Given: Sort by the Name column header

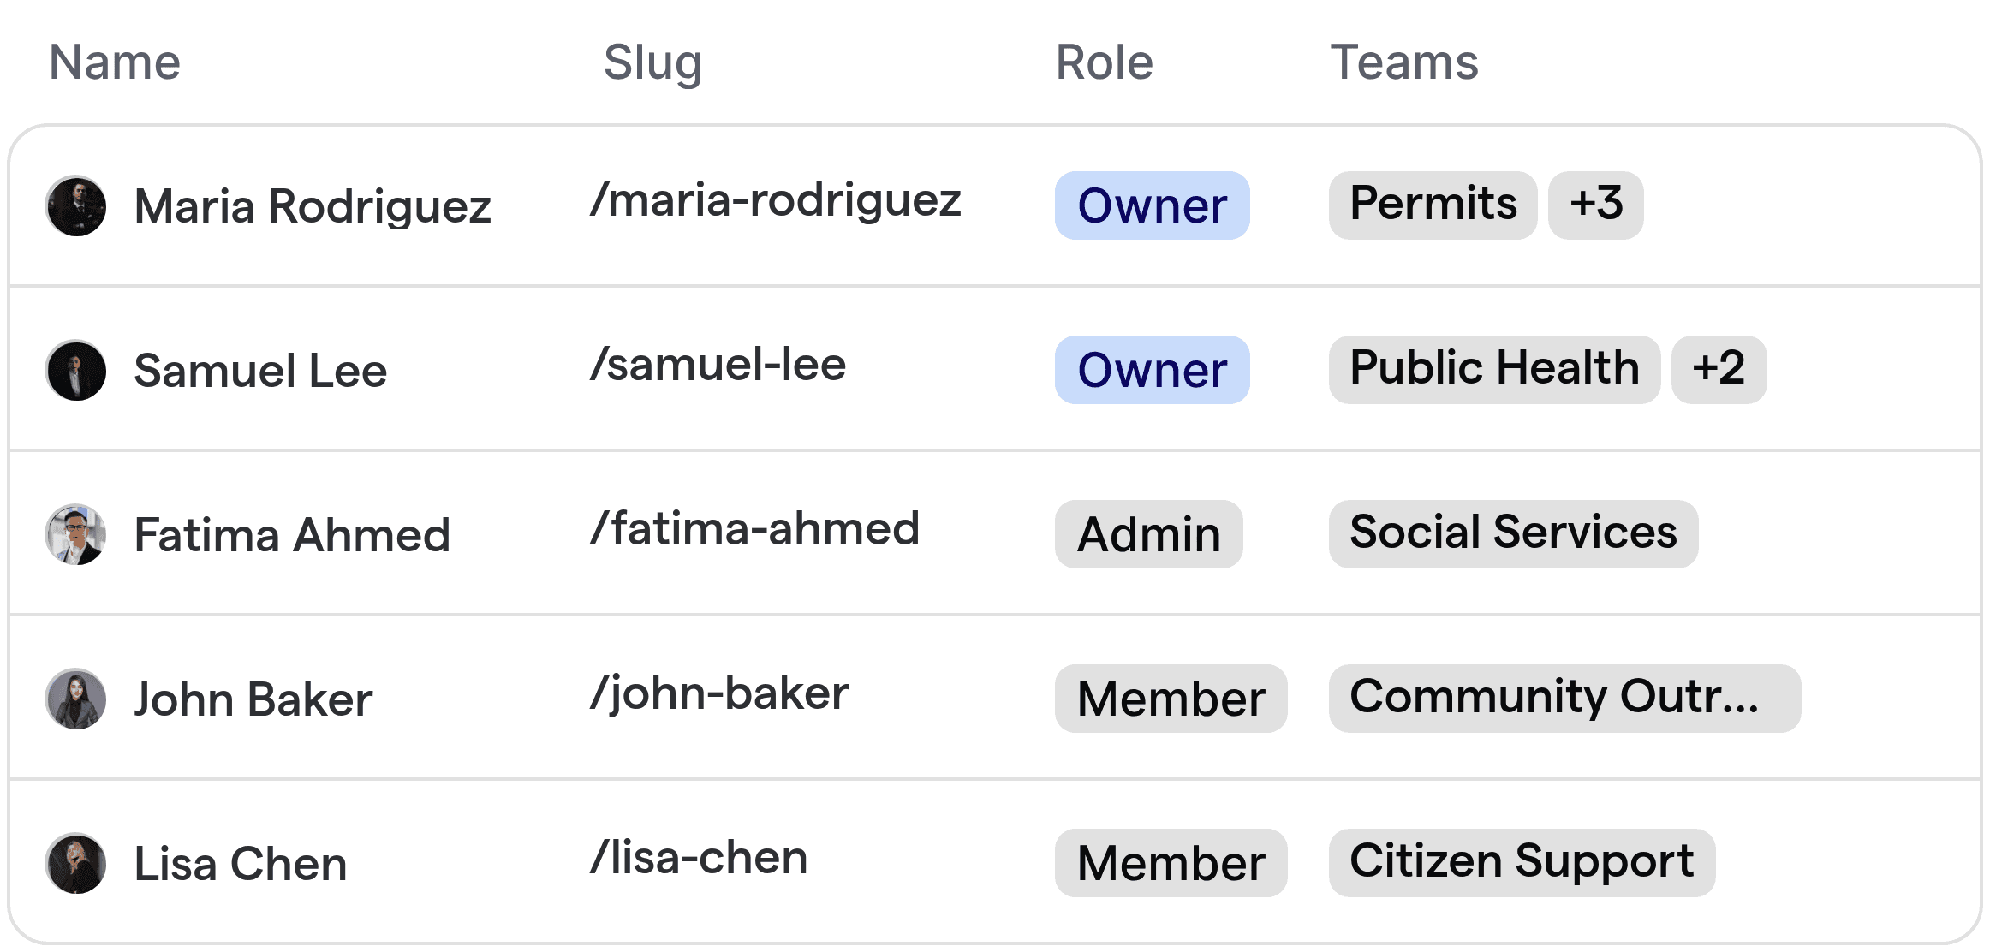Looking at the screenshot, I should tap(115, 61).
